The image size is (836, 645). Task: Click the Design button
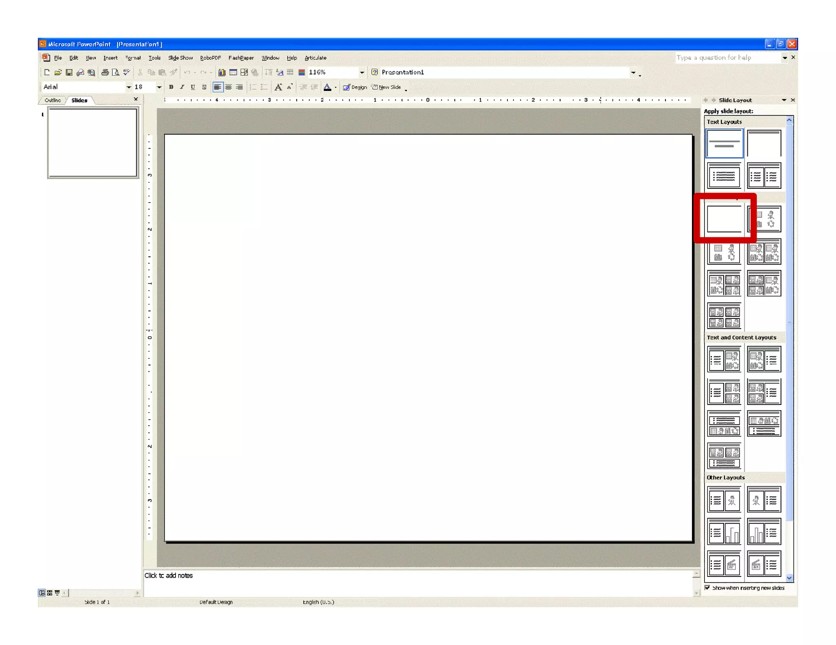pyautogui.click(x=355, y=87)
